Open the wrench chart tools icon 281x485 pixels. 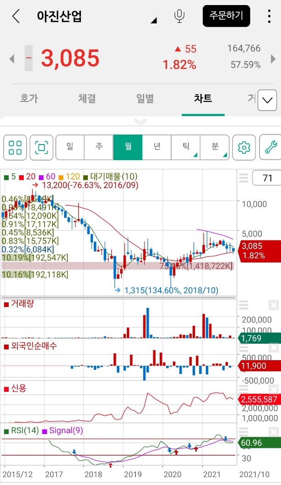tap(270, 147)
